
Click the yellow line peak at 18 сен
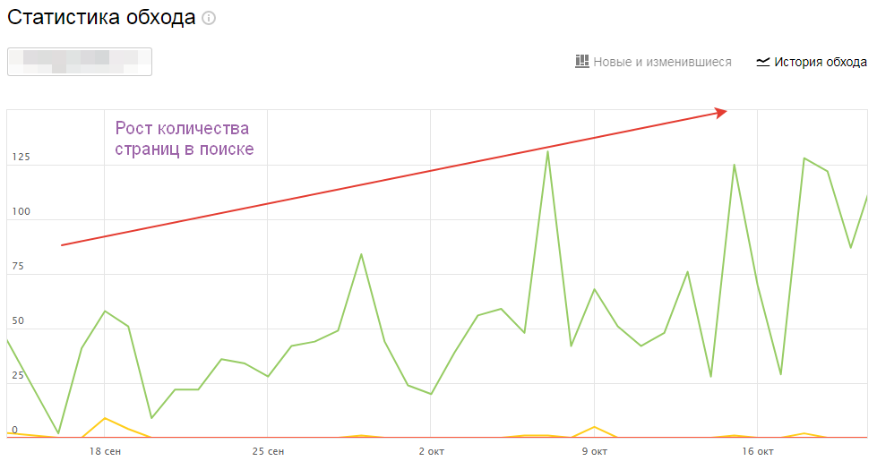(105, 418)
